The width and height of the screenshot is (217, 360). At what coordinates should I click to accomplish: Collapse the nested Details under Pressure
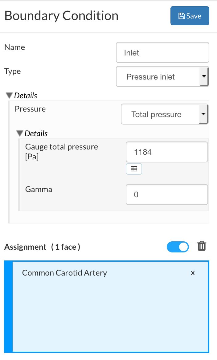[20, 133]
